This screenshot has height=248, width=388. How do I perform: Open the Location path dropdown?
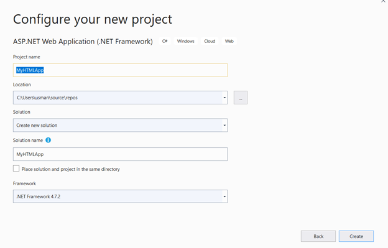(x=224, y=98)
